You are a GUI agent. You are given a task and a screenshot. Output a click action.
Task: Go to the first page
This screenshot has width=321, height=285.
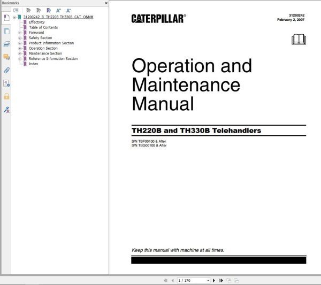pos(166,280)
